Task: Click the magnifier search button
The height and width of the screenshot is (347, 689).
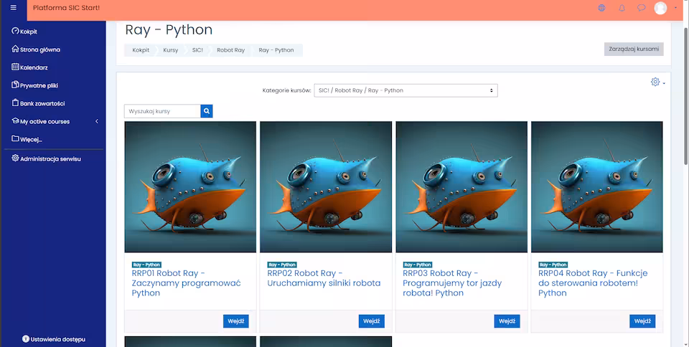Action: click(x=207, y=111)
